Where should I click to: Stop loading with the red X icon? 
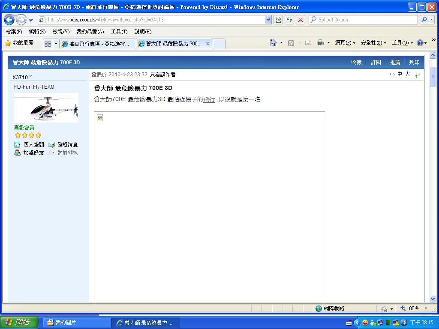(x=301, y=20)
